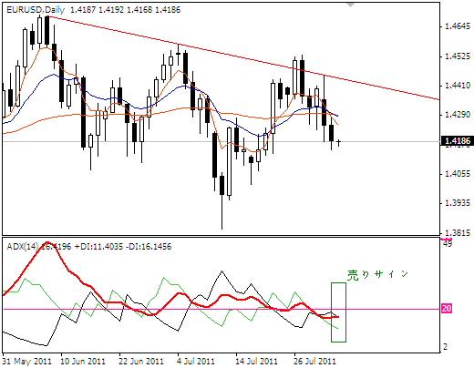Click the 4 Jul 2011 date label
The image size is (474, 368).
click(196, 362)
